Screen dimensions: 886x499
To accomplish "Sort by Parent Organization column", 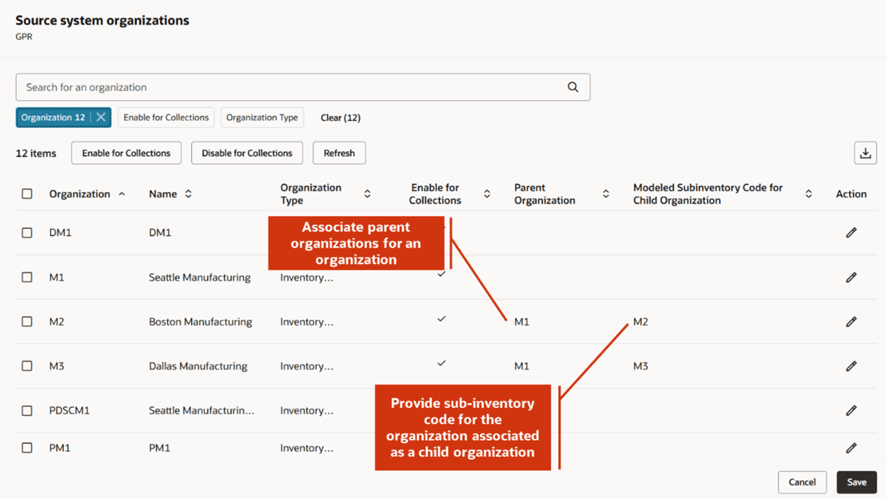I will coord(606,194).
